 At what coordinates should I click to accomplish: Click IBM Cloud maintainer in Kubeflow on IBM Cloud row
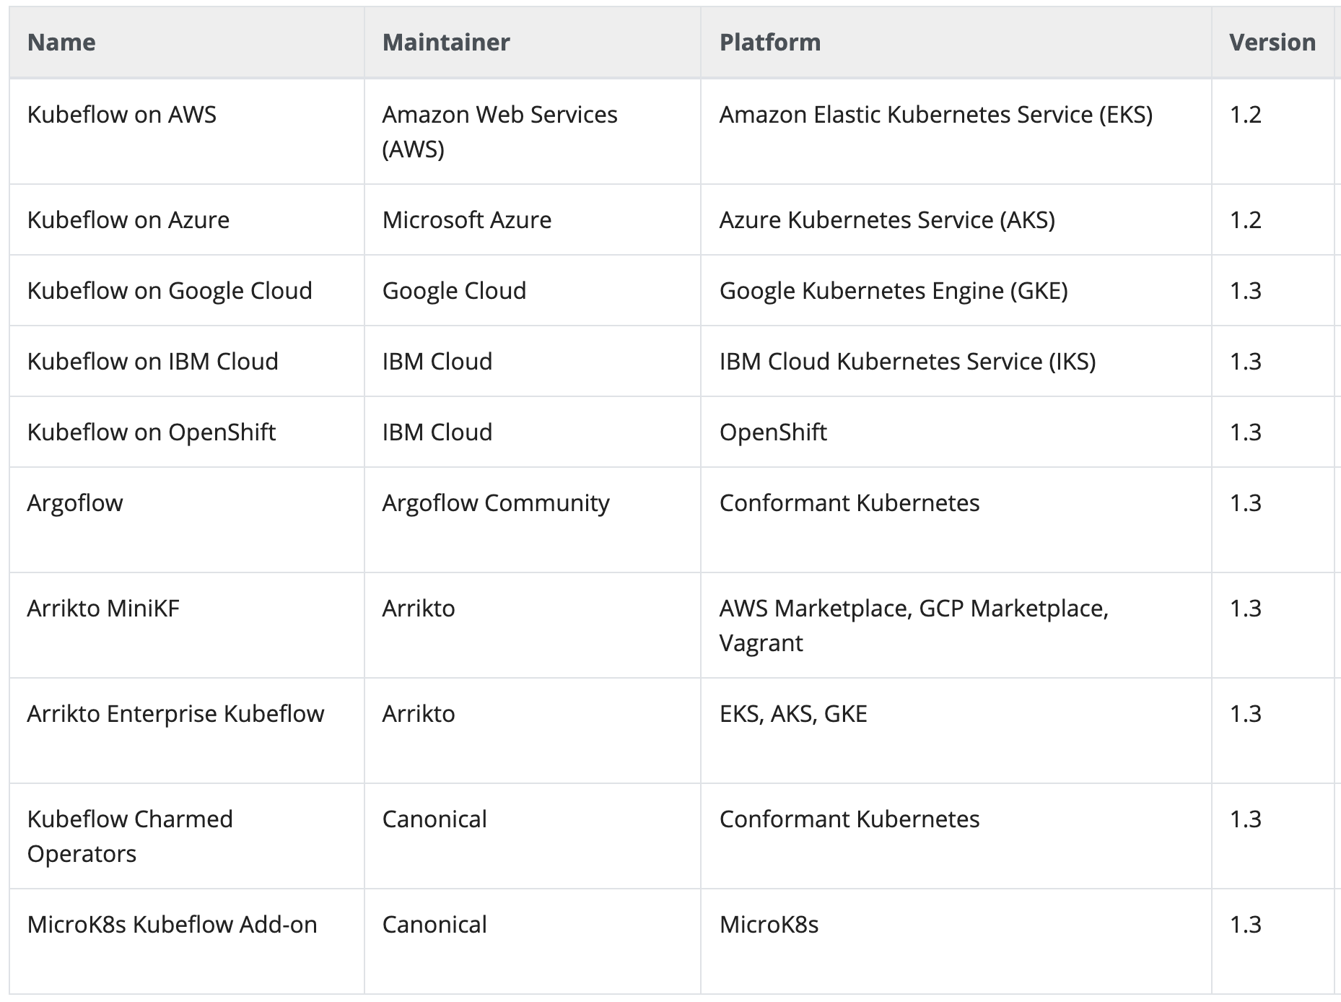[533, 361]
